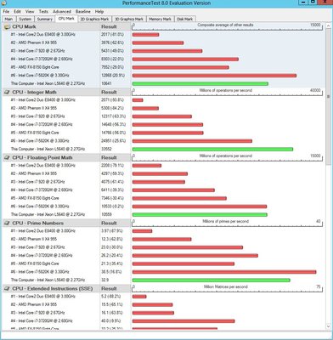
Task: Click the Extended Instructions (SSE) section icon
Action: [7, 288]
